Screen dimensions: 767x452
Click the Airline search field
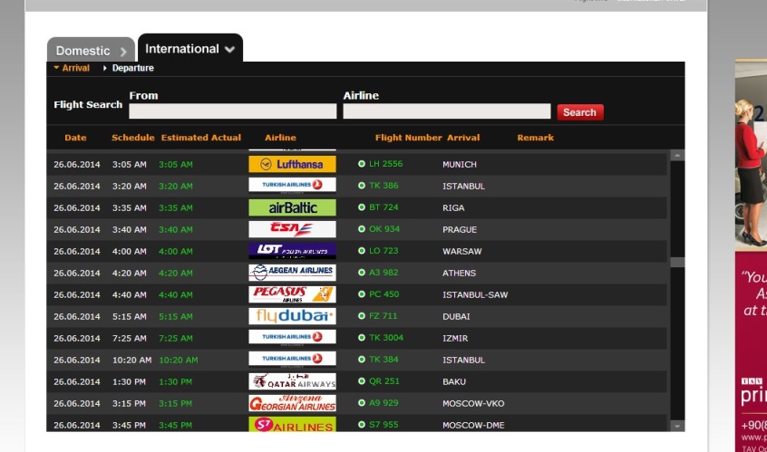[447, 111]
